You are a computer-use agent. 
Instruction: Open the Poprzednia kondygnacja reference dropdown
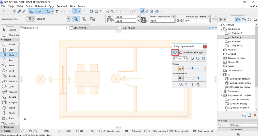(192, 52)
